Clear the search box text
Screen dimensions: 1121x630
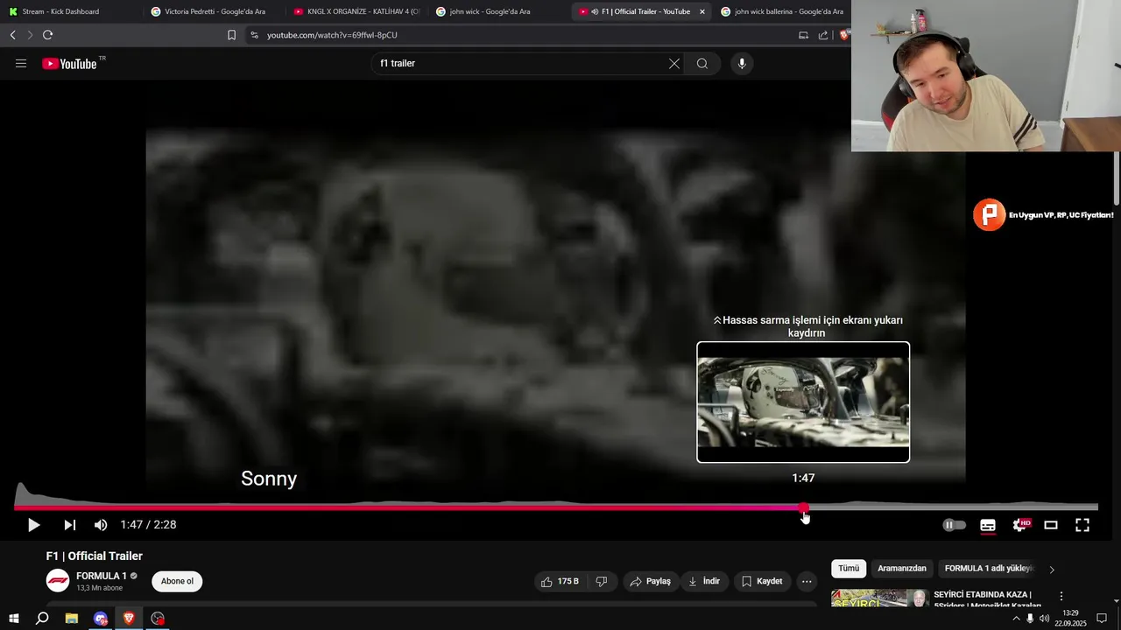tap(674, 63)
